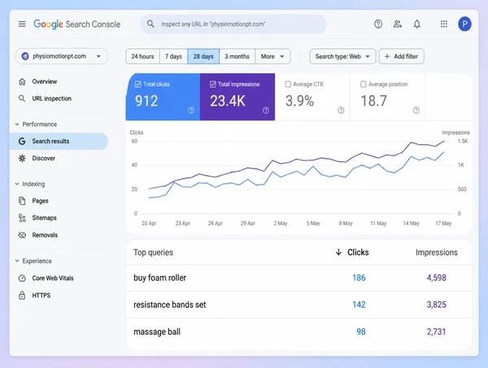Open the Discover menu item
488x368 pixels.
[x=59, y=158]
